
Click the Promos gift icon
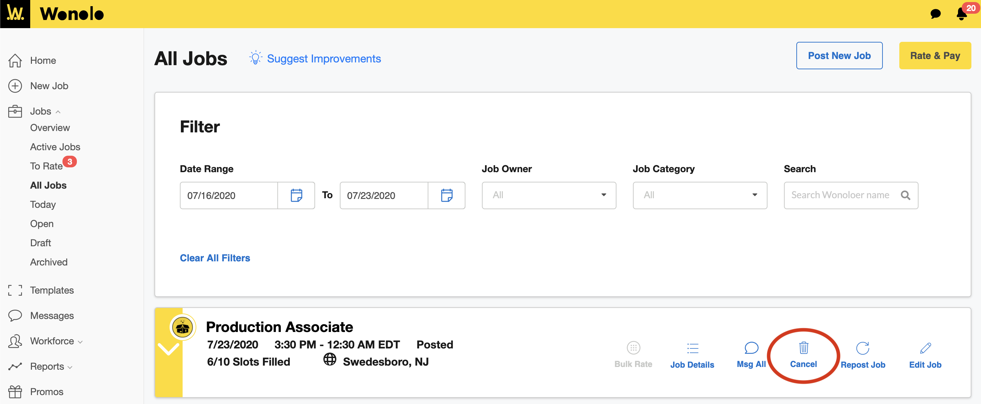15,391
